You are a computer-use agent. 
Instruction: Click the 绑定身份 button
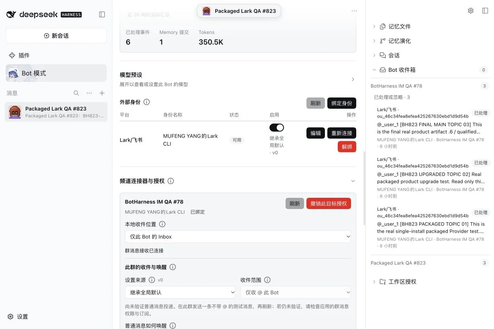[342, 103]
